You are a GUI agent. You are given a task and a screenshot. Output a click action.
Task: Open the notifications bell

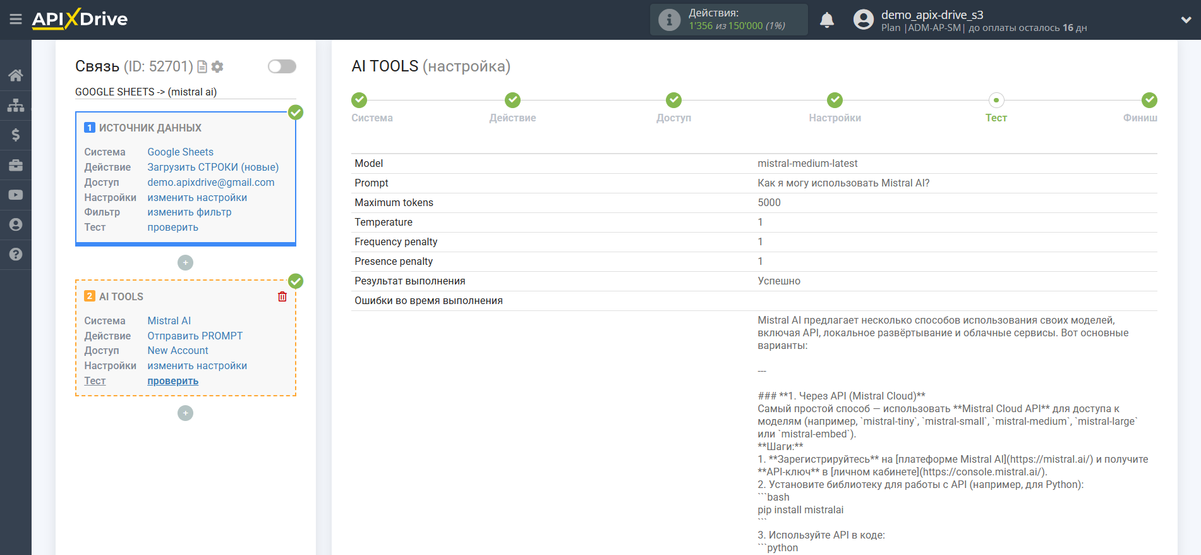pyautogui.click(x=826, y=20)
